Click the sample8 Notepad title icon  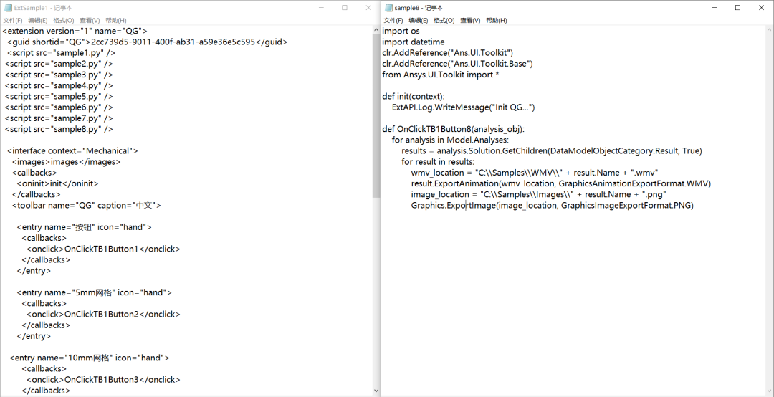point(388,8)
